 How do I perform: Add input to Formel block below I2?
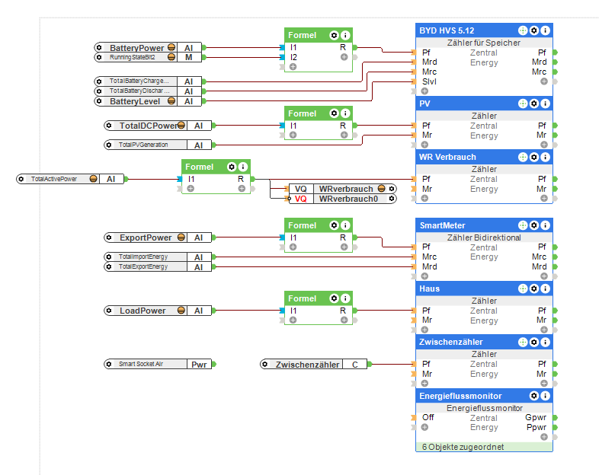tap(293, 67)
